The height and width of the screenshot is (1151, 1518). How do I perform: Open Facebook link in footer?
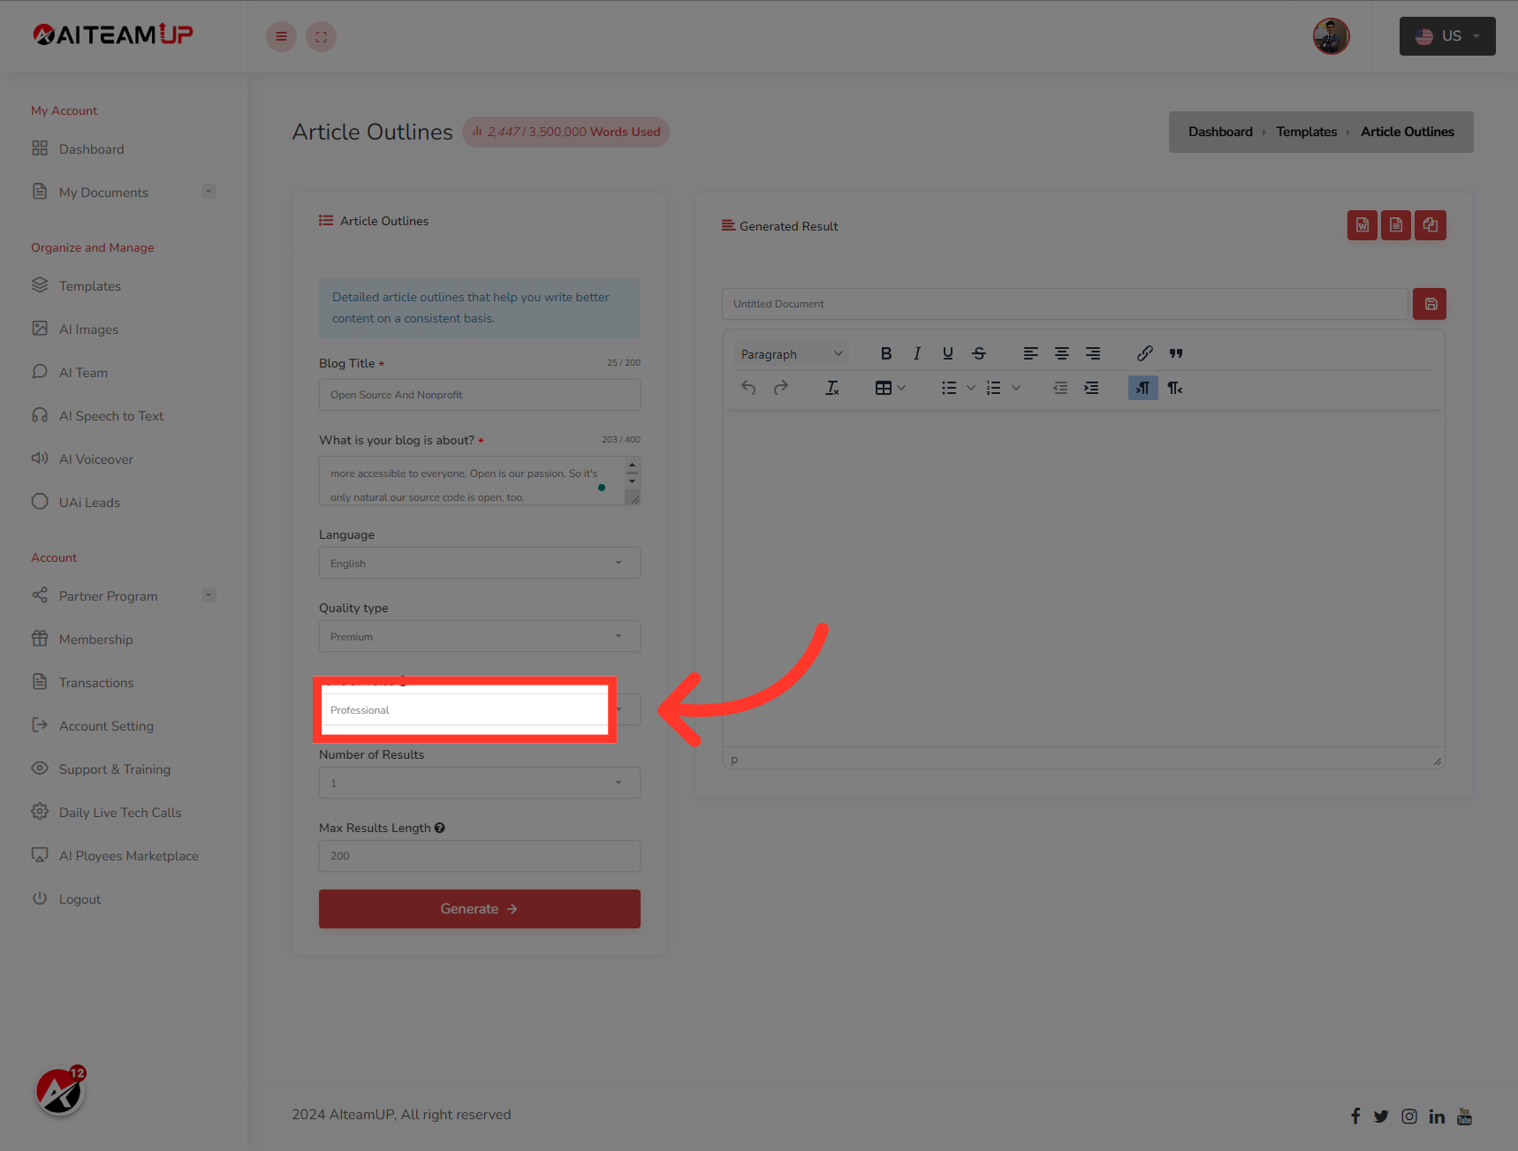click(1355, 1116)
